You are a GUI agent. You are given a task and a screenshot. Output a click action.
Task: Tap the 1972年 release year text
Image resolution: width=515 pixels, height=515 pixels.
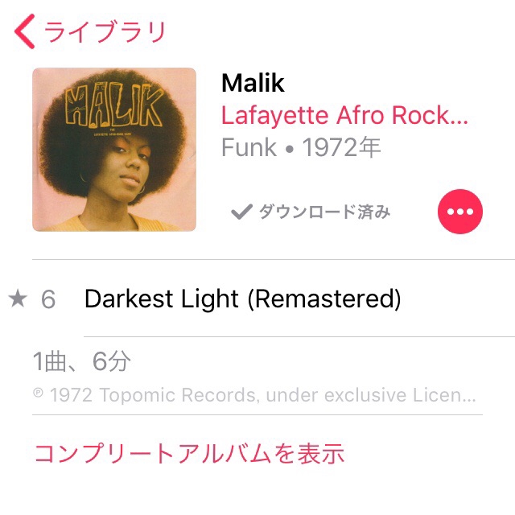pos(341,147)
